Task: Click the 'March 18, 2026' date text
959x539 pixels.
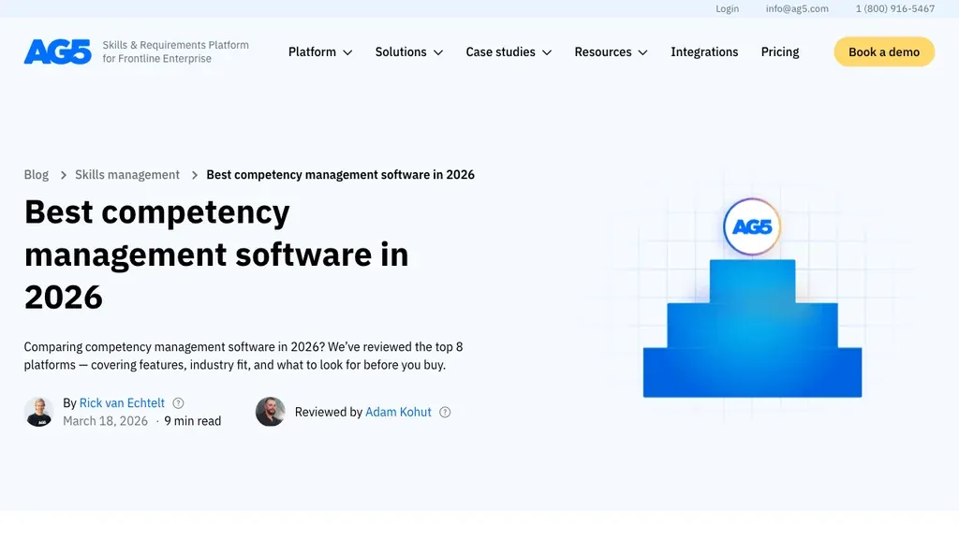Action: coord(105,421)
